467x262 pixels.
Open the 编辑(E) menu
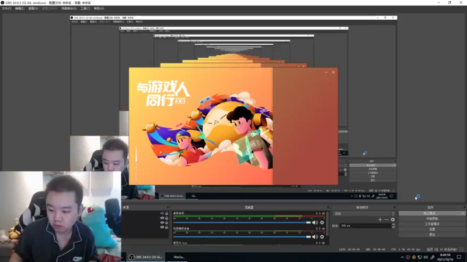[20, 9]
